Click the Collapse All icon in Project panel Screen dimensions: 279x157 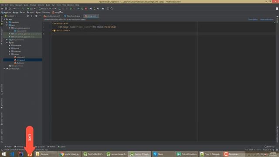point(32,16)
